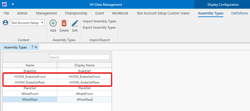This screenshot has height=111, width=250.
Task: Open the File menu
Action: tap(7, 13)
